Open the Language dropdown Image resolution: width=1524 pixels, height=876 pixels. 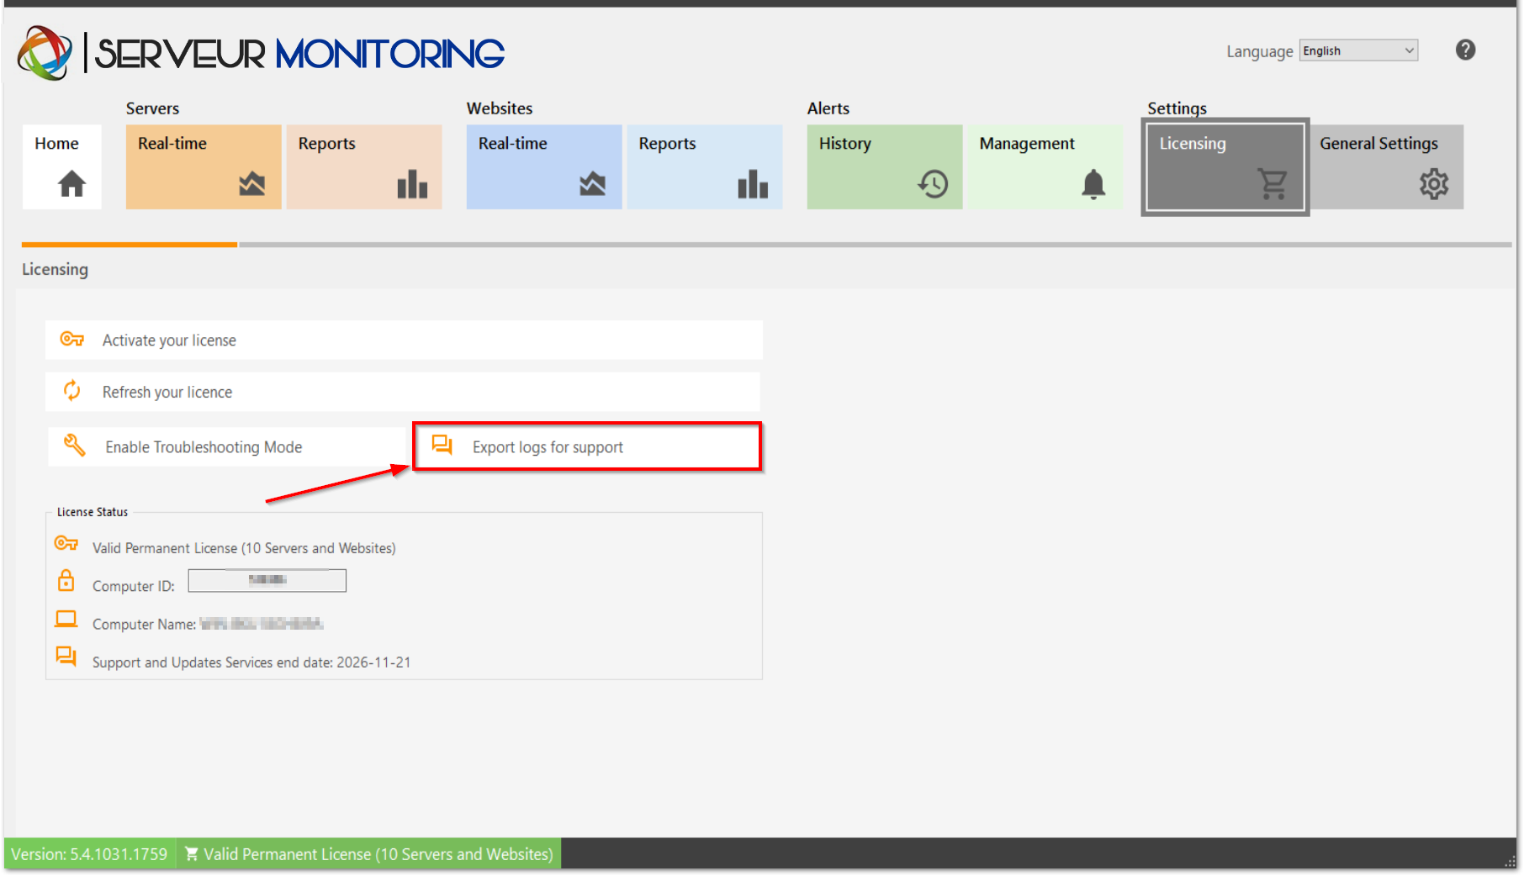(1358, 50)
